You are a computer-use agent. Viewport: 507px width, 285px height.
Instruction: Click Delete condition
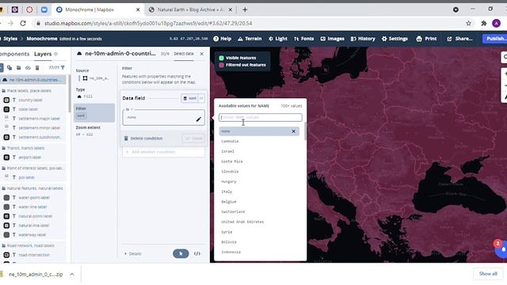pyautogui.click(x=143, y=139)
